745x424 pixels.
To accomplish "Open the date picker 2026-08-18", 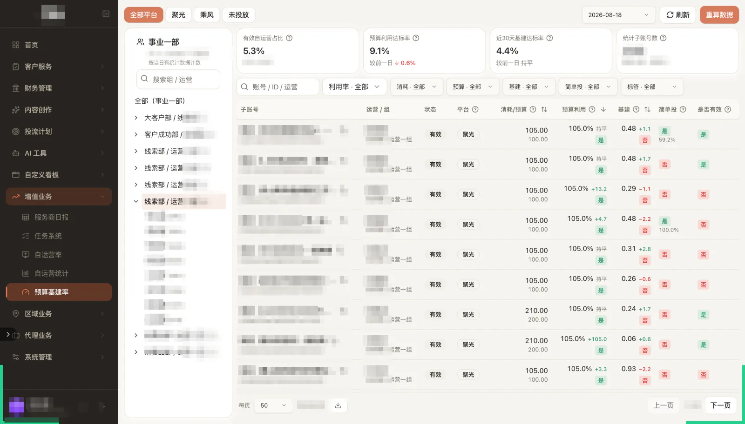I will click(618, 15).
